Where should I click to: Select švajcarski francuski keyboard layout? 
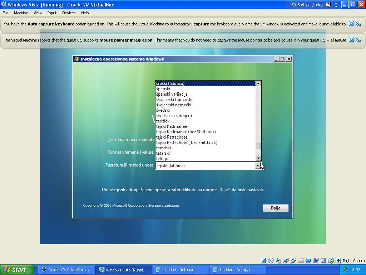point(206,100)
